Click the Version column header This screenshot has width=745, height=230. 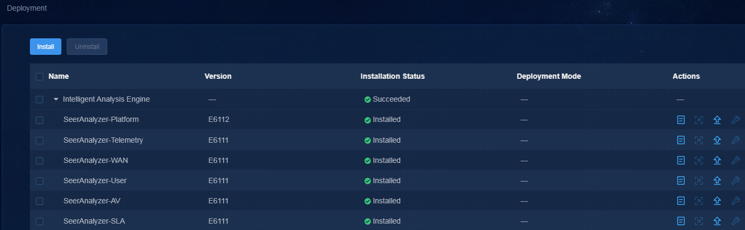[x=218, y=76]
